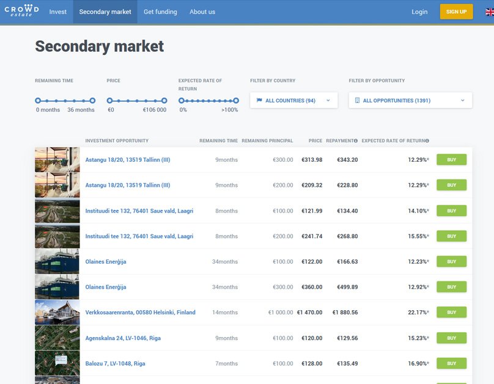Go to the Get funding page
The width and height of the screenshot is (494, 384).
click(160, 12)
